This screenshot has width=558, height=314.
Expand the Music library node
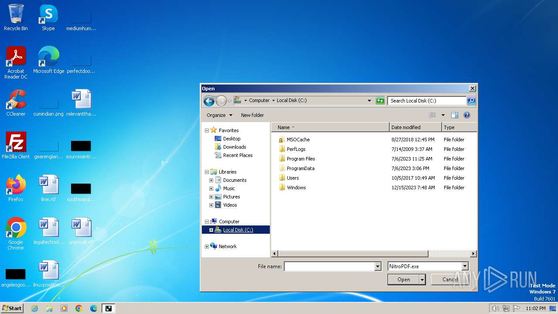click(211, 188)
